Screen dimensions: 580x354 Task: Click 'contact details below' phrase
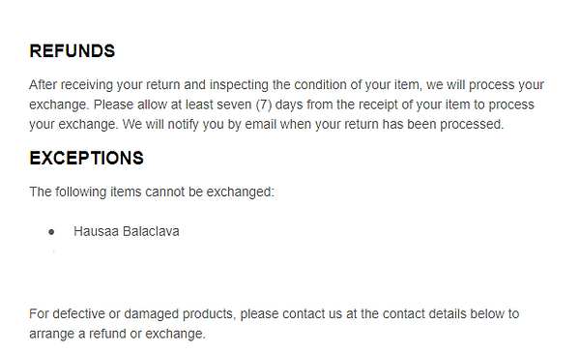pyautogui.click(x=443, y=314)
